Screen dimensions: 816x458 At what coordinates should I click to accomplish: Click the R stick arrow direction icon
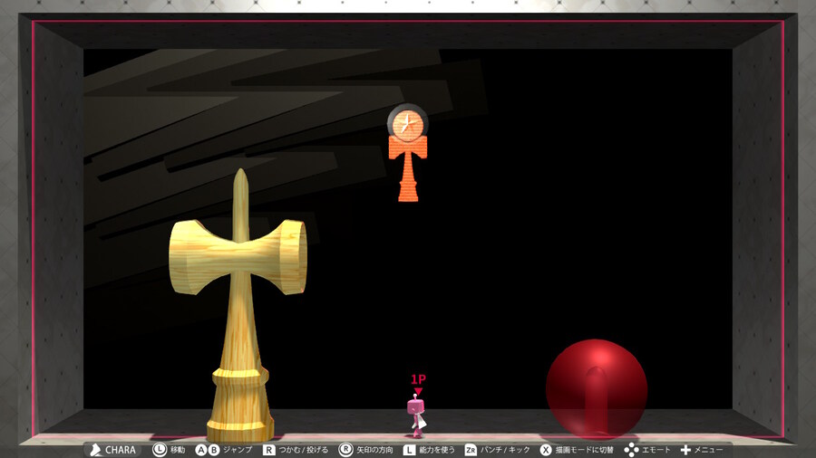(345, 450)
